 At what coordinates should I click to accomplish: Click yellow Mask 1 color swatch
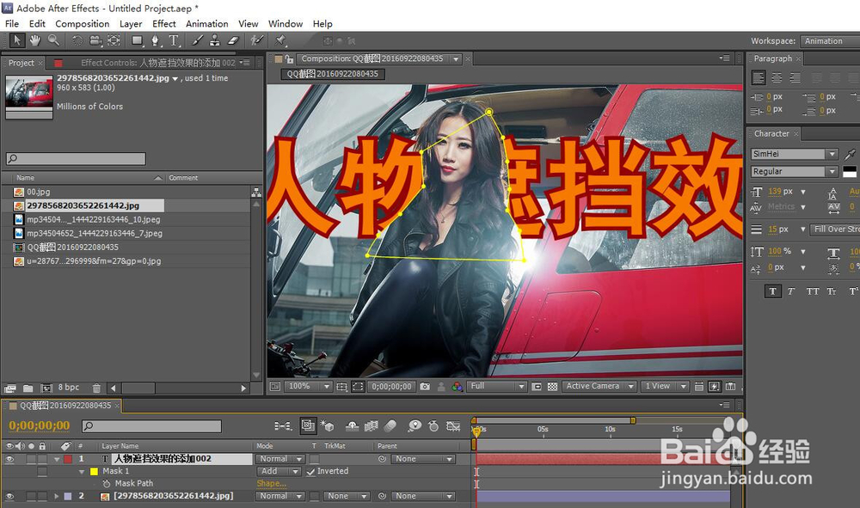[94, 471]
